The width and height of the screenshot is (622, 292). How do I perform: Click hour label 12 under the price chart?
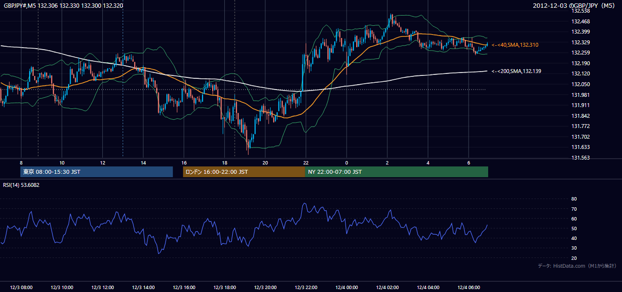(x=103, y=163)
